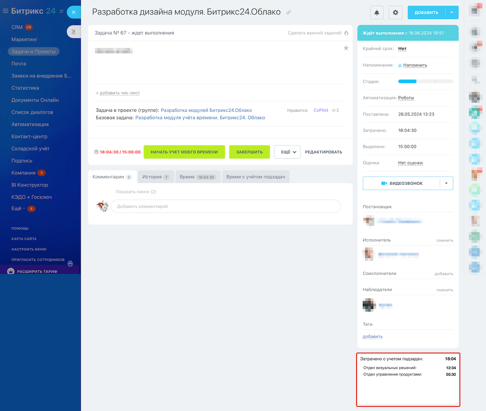Open Контакт-центр in the left menu
The image size is (486, 411).
pyautogui.click(x=29, y=136)
